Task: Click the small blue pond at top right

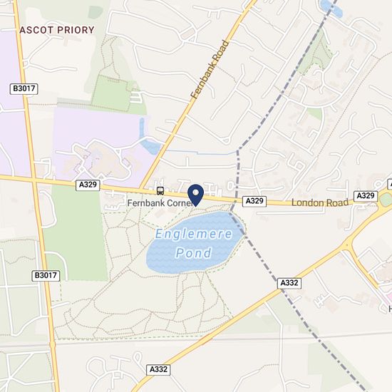Action: (x=331, y=8)
